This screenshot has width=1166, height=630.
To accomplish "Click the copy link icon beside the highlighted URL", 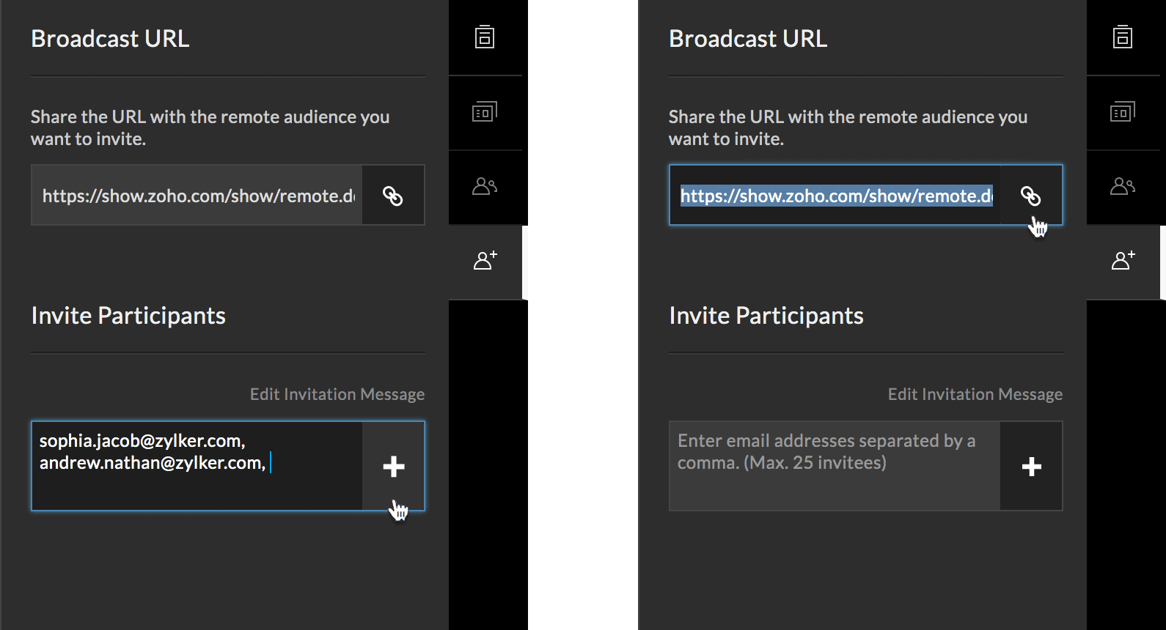I will (1030, 196).
